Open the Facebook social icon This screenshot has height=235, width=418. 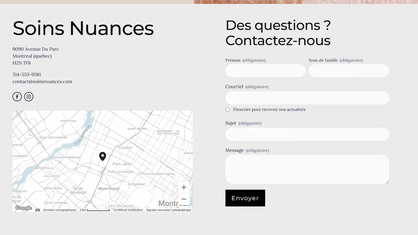pos(17,97)
